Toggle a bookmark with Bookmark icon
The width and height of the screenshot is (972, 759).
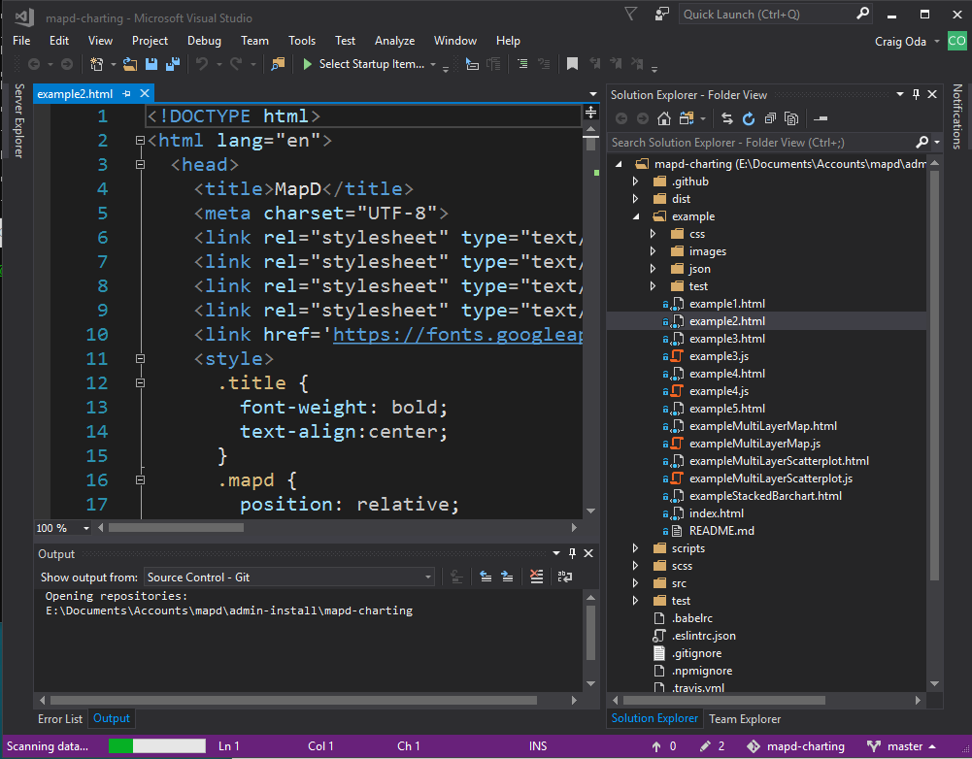point(572,64)
